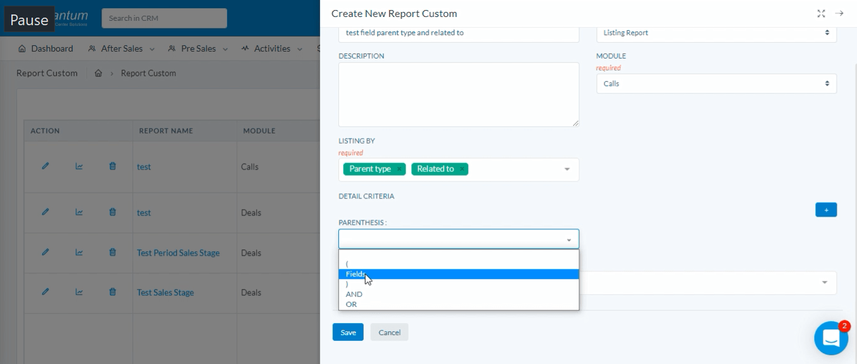857x364 pixels.
Task: Click the plus button to add detail criteria
Action: click(x=825, y=210)
